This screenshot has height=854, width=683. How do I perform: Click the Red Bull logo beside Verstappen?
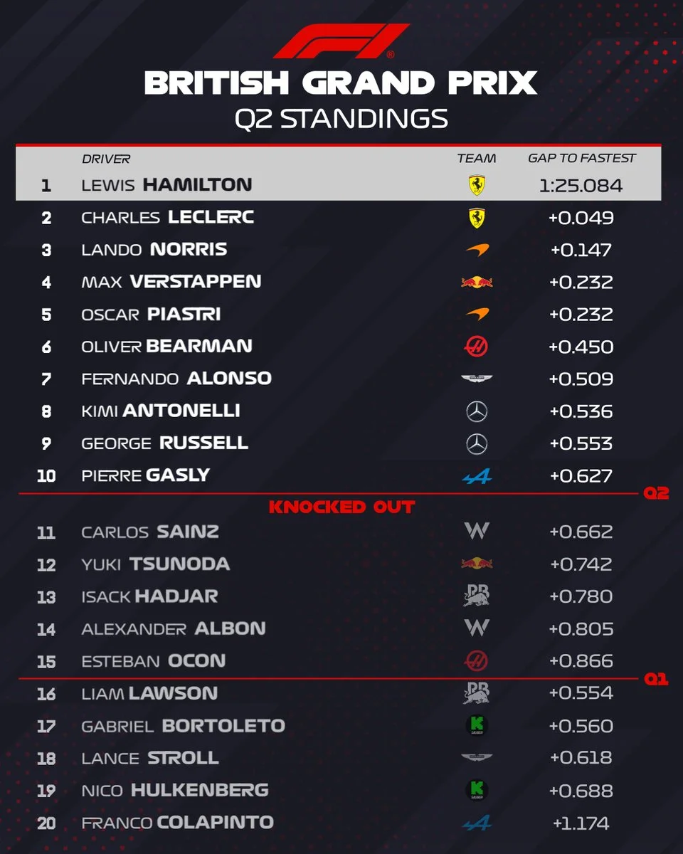(476, 283)
